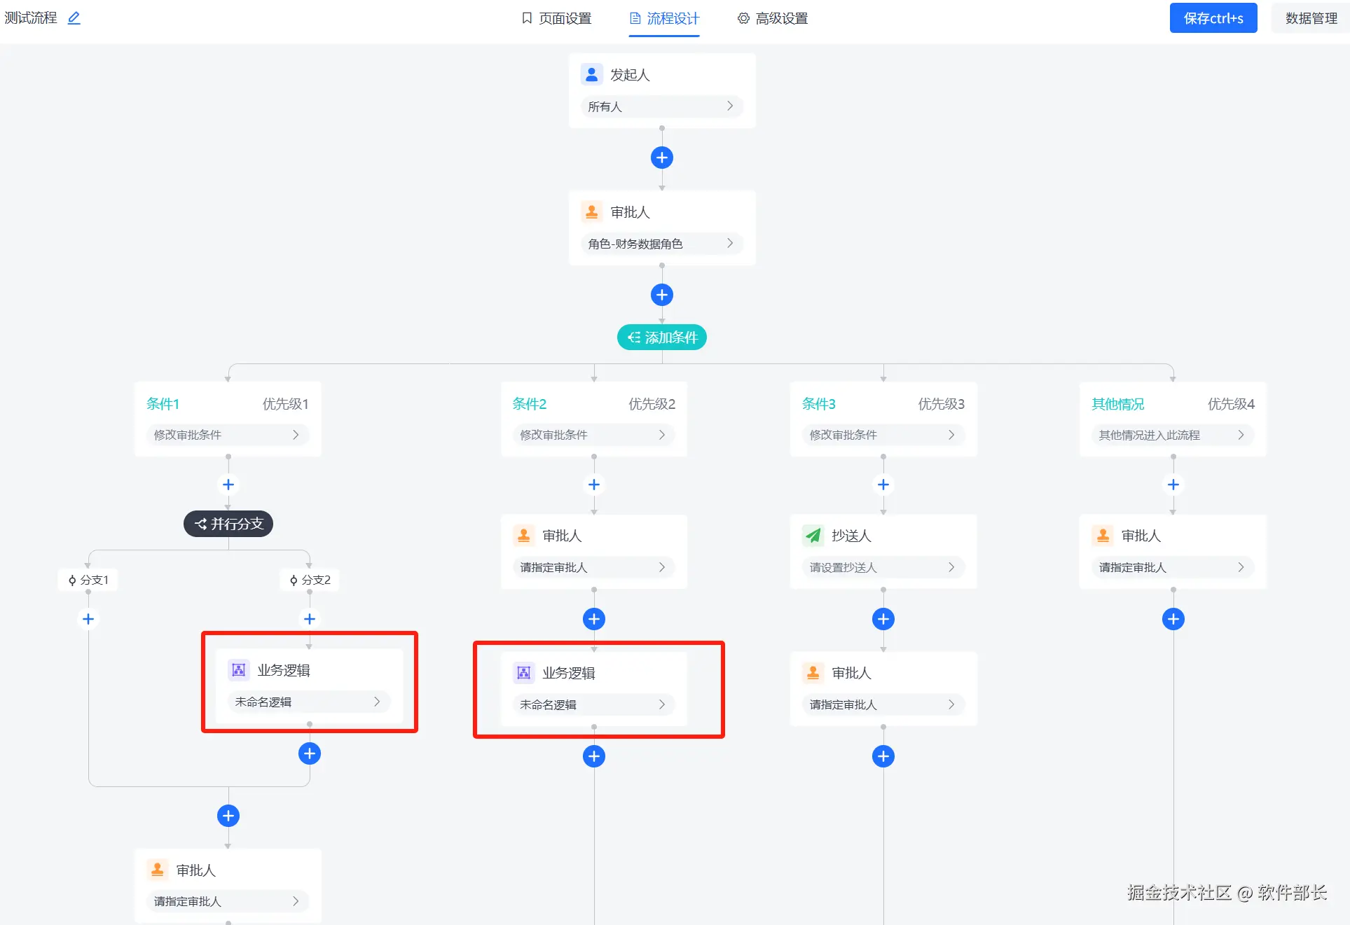Open 数据管理 button
Image resolution: width=1350 pixels, height=925 pixels.
click(x=1311, y=18)
